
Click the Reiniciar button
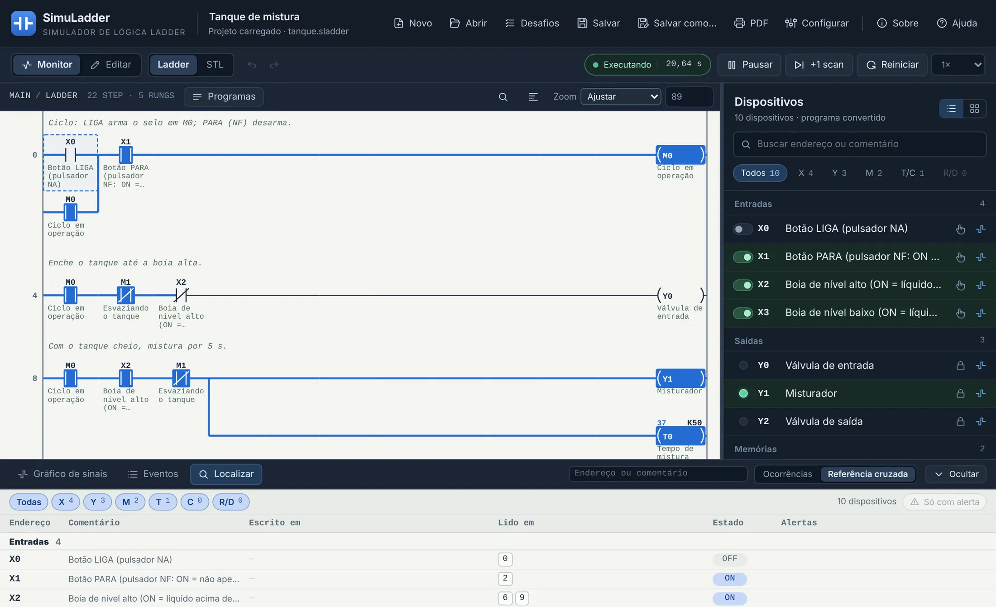pyautogui.click(x=892, y=65)
